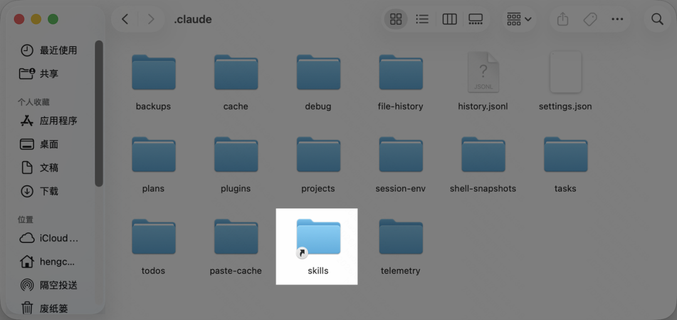Go forward with the right chevron
The image size is (677, 320).
click(150, 19)
